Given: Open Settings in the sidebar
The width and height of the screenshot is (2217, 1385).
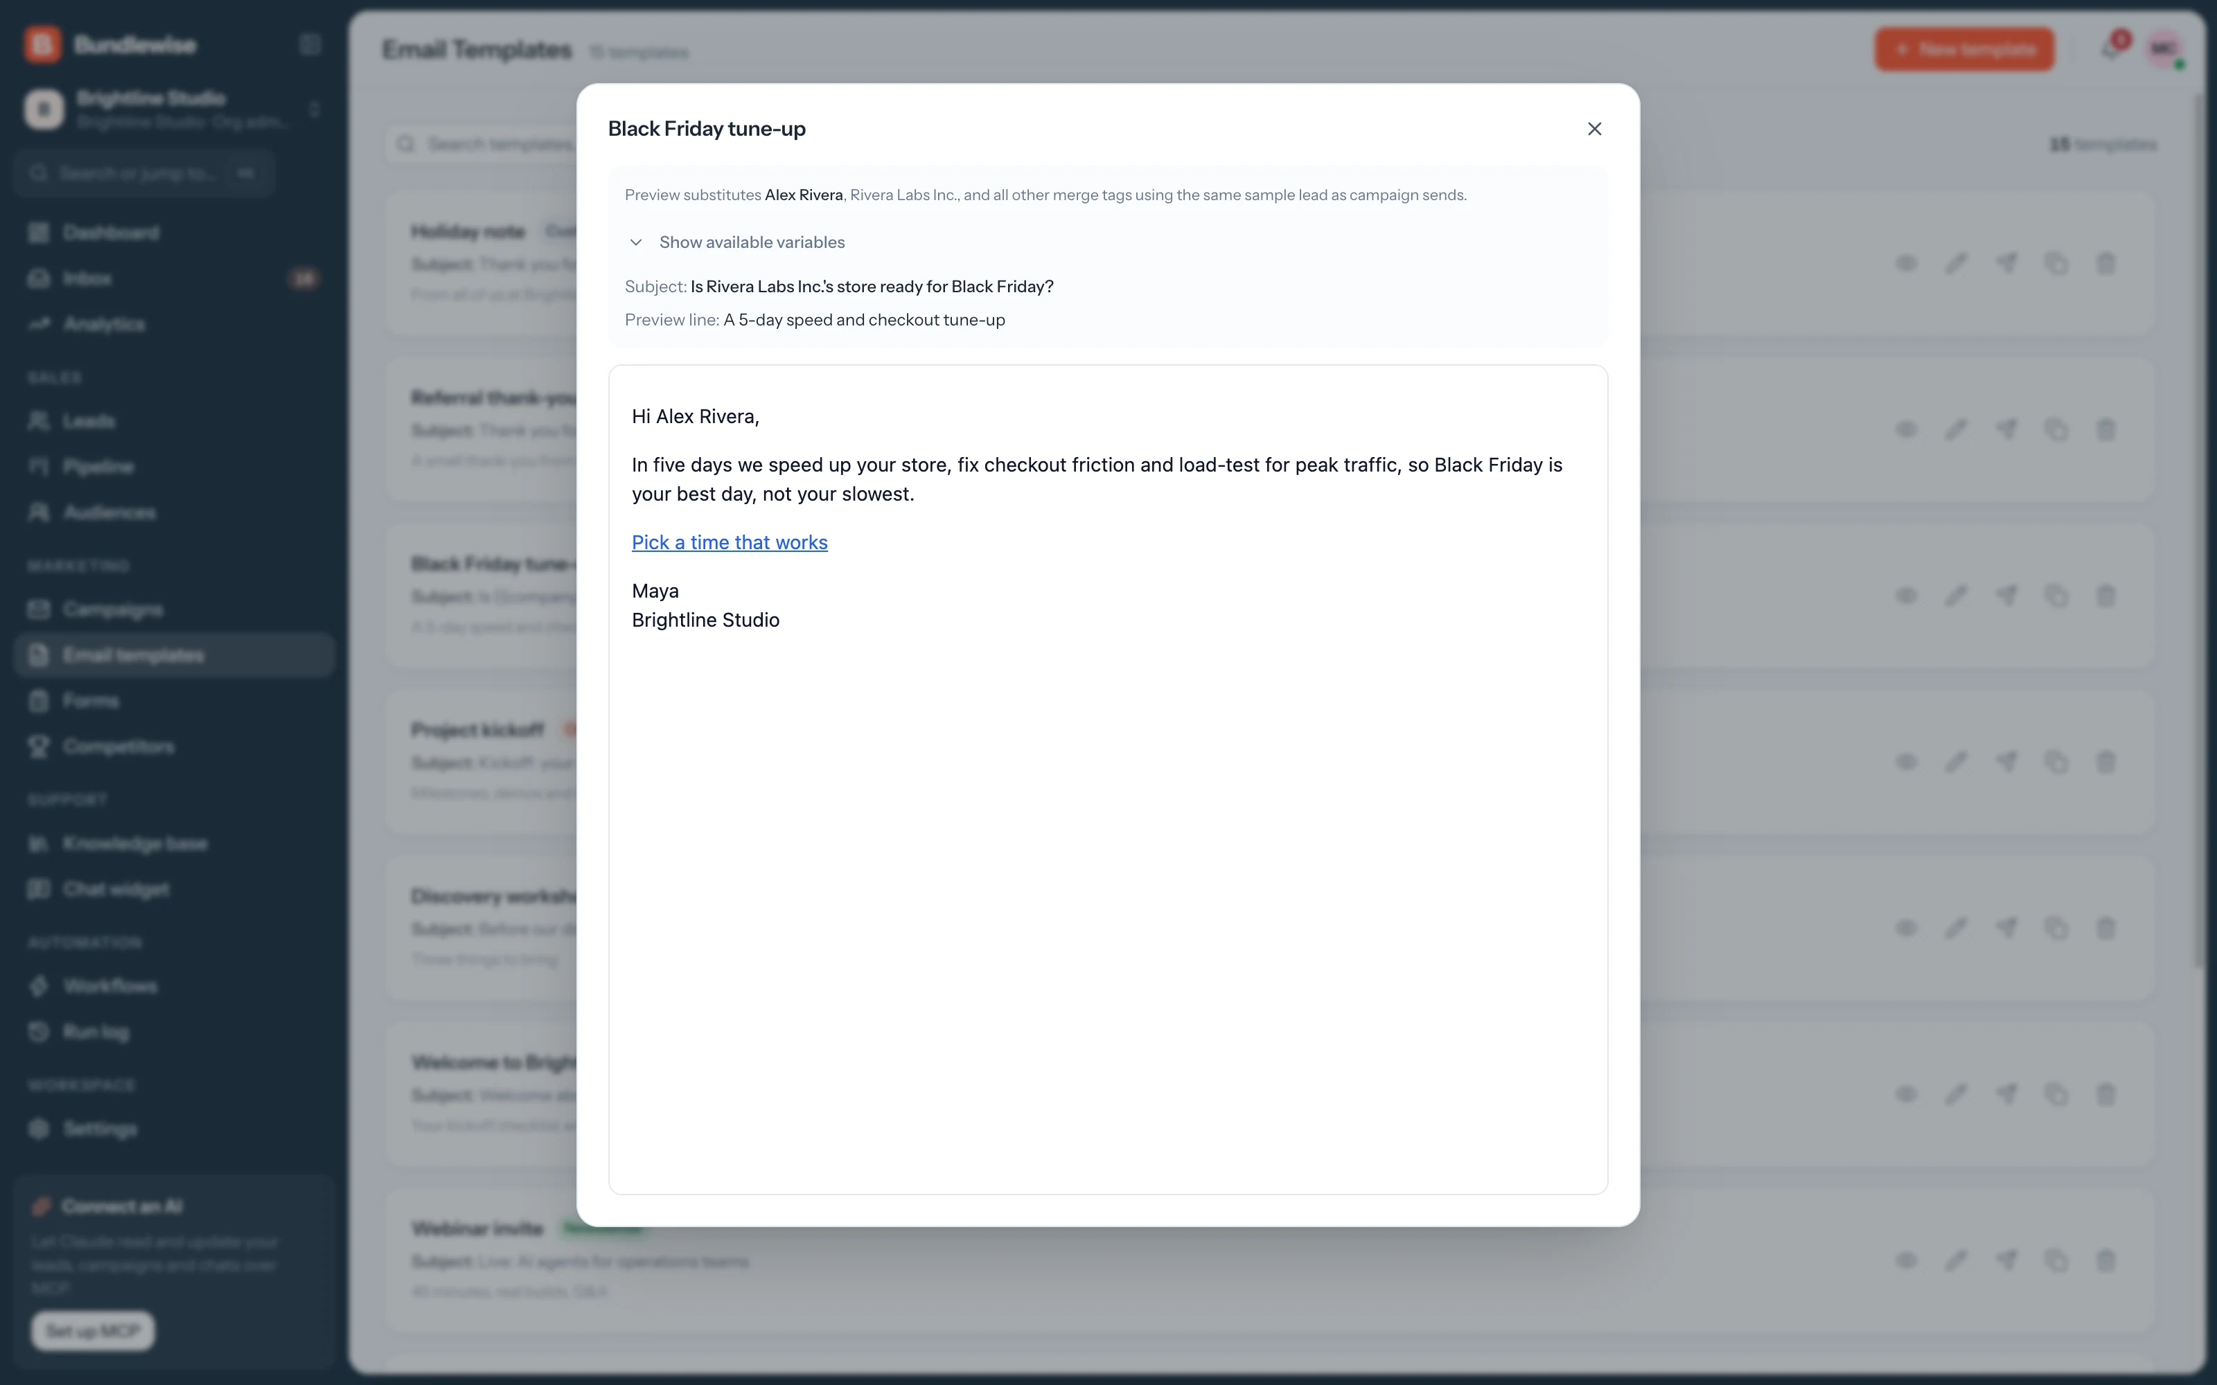Looking at the screenshot, I should [174, 1129].
